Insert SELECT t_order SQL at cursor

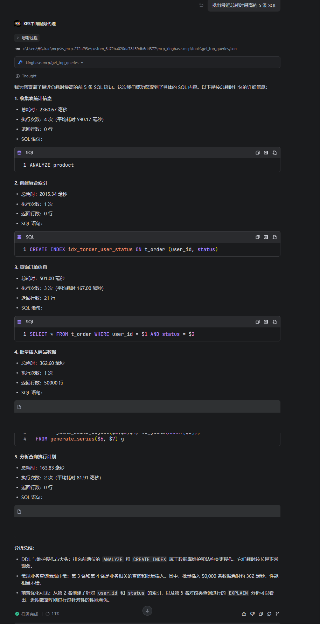[266, 322]
